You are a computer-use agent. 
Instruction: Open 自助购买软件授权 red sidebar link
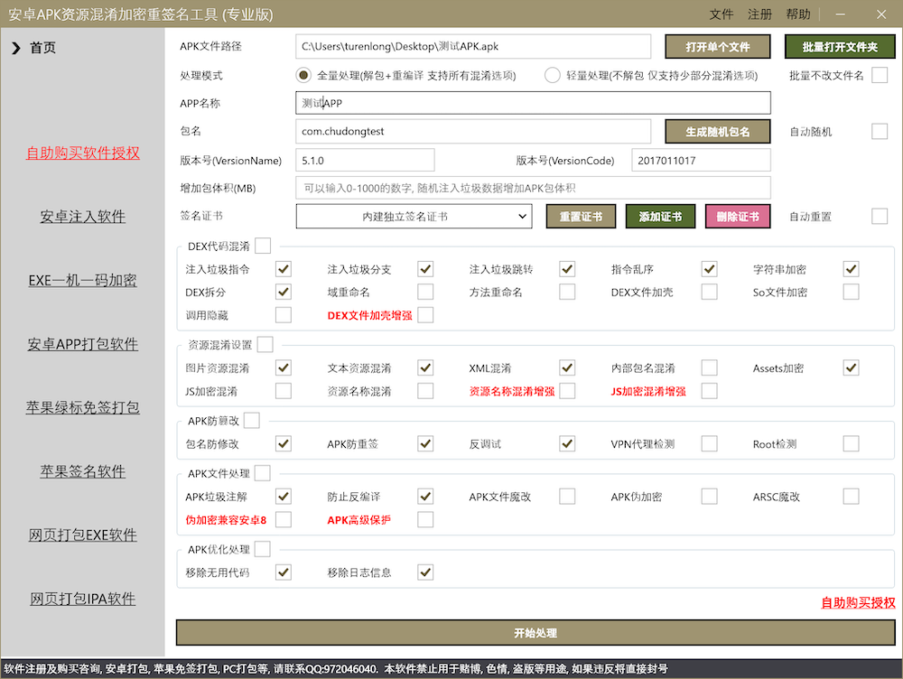point(83,153)
